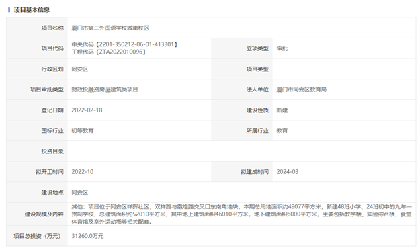Viewport: 420px width, 252px height.
Task: Click the 项目基本信息 section heading
Action: (x=32, y=10)
